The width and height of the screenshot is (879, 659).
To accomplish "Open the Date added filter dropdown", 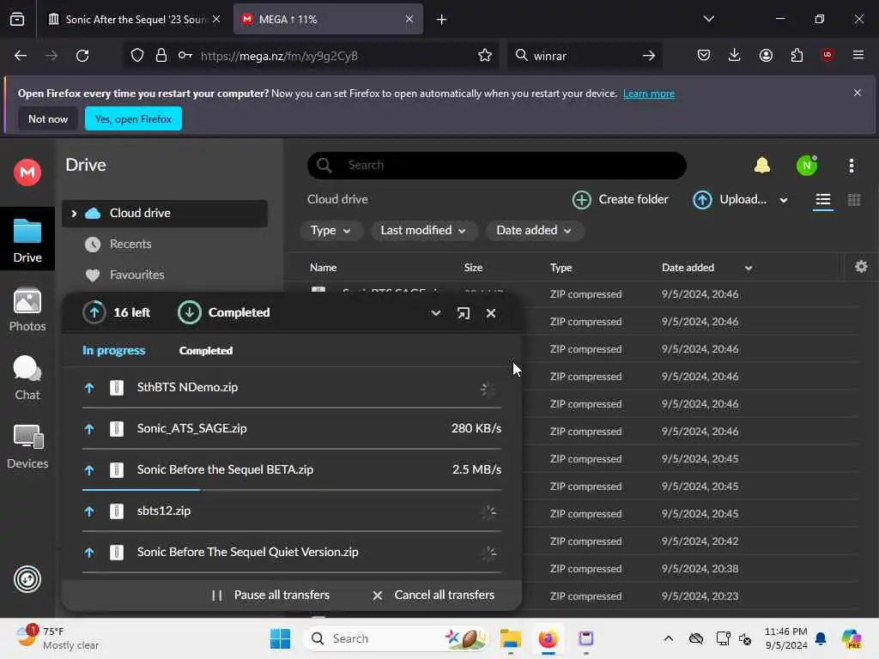I will (534, 230).
